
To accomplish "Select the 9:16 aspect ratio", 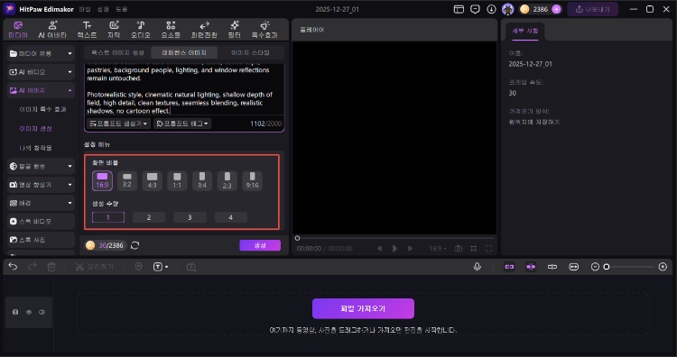I will pyautogui.click(x=252, y=180).
